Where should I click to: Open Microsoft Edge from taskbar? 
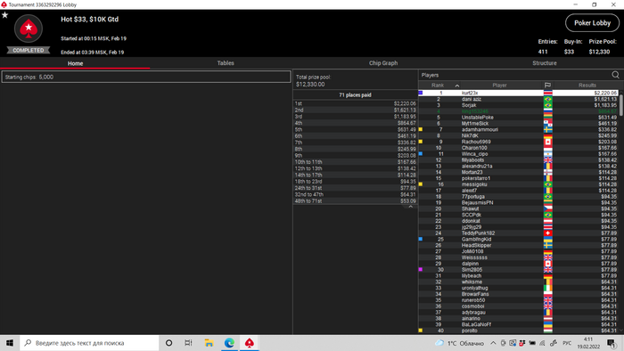229,343
